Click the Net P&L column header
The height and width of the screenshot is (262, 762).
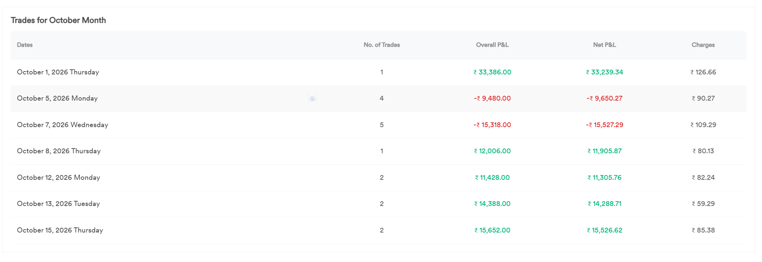click(x=605, y=45)
